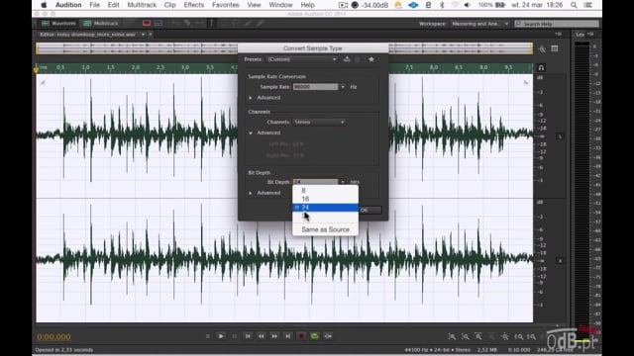Zoom in amplitude icon
Viewport: 634px width, 356px height.
pyautogui.click(x=452, y=336)
